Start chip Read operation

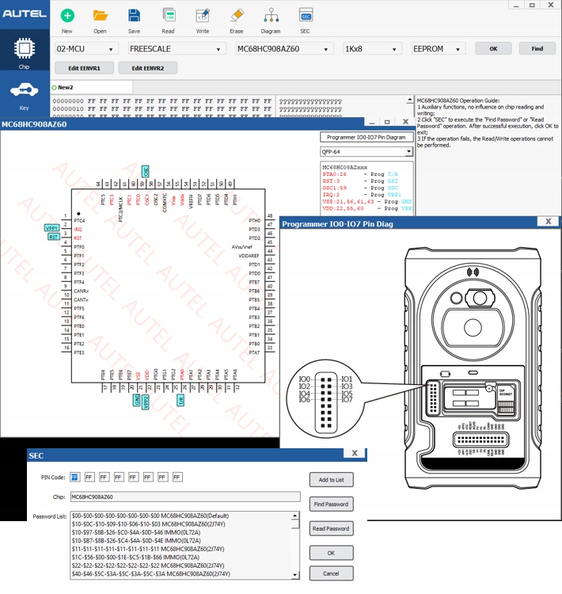pyautogui.click(x=168, y=16)
